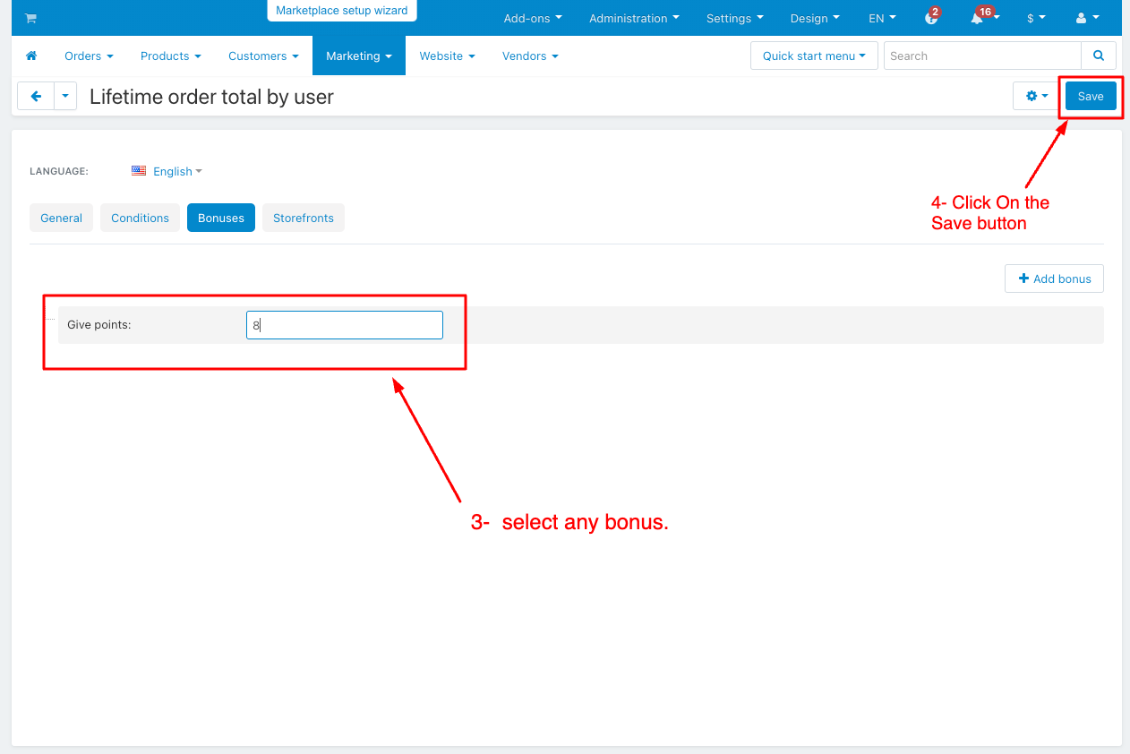Click the search magnifier button

[x=1099, y=56]
